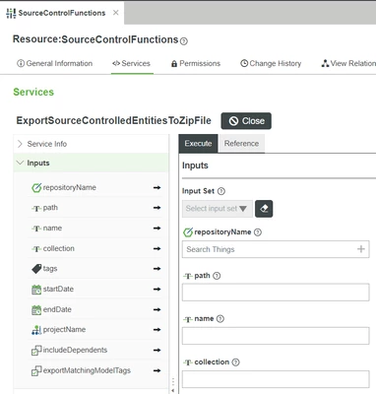Click arrow next to startDate input
This screenshot has width=376, height=394.
coord(157,290)
